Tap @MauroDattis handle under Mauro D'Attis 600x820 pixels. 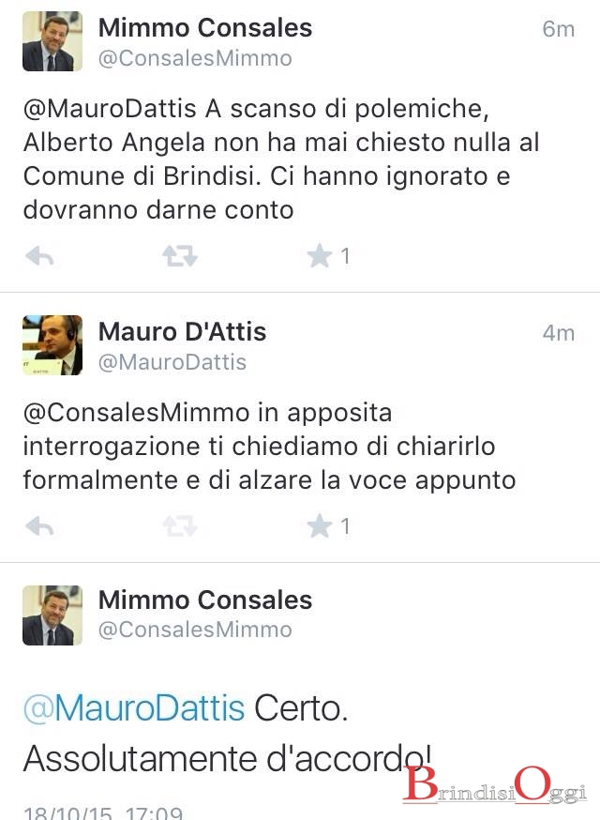click(x=172, y=362)
